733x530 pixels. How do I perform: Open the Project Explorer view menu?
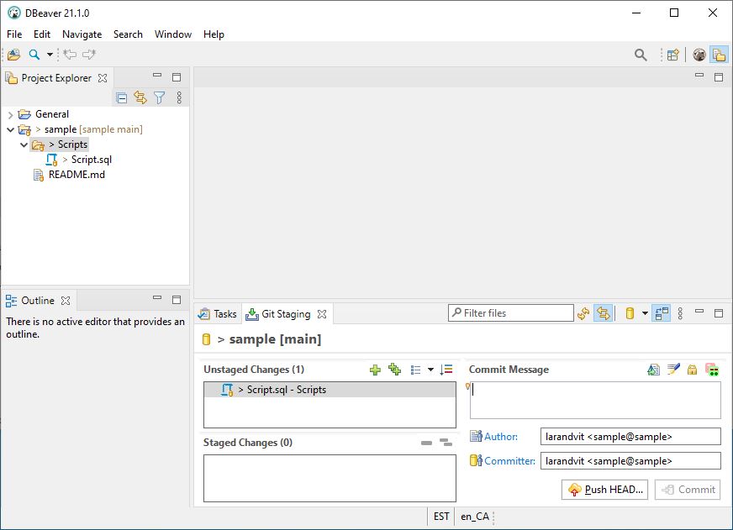[x=179, y=97]
